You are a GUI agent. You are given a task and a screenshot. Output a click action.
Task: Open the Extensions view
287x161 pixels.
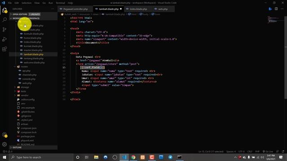(4, 49)
